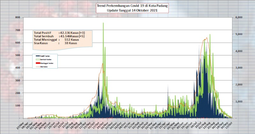The width and height of the screenshot is (255, 134).
Task: Click the '300' label on left axis
Action: tap(18, 81)
